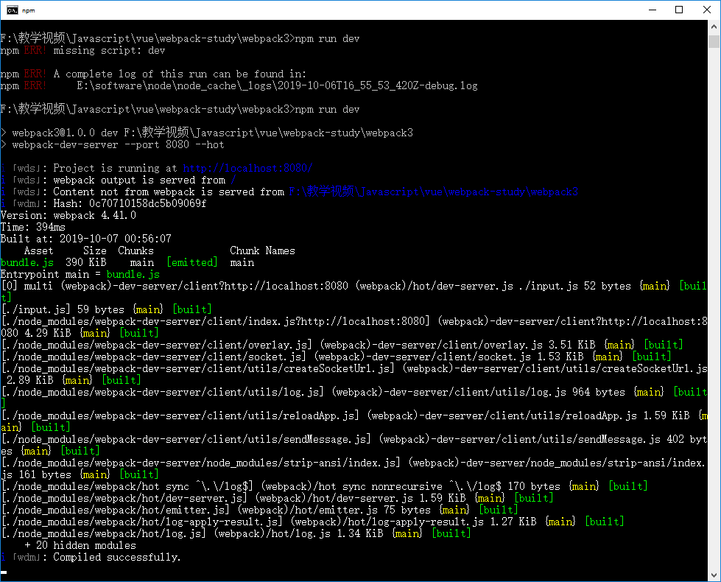Click the 'Asset' column header
Image resolution: width=721 pixels, height=582 pixels.
38,250
